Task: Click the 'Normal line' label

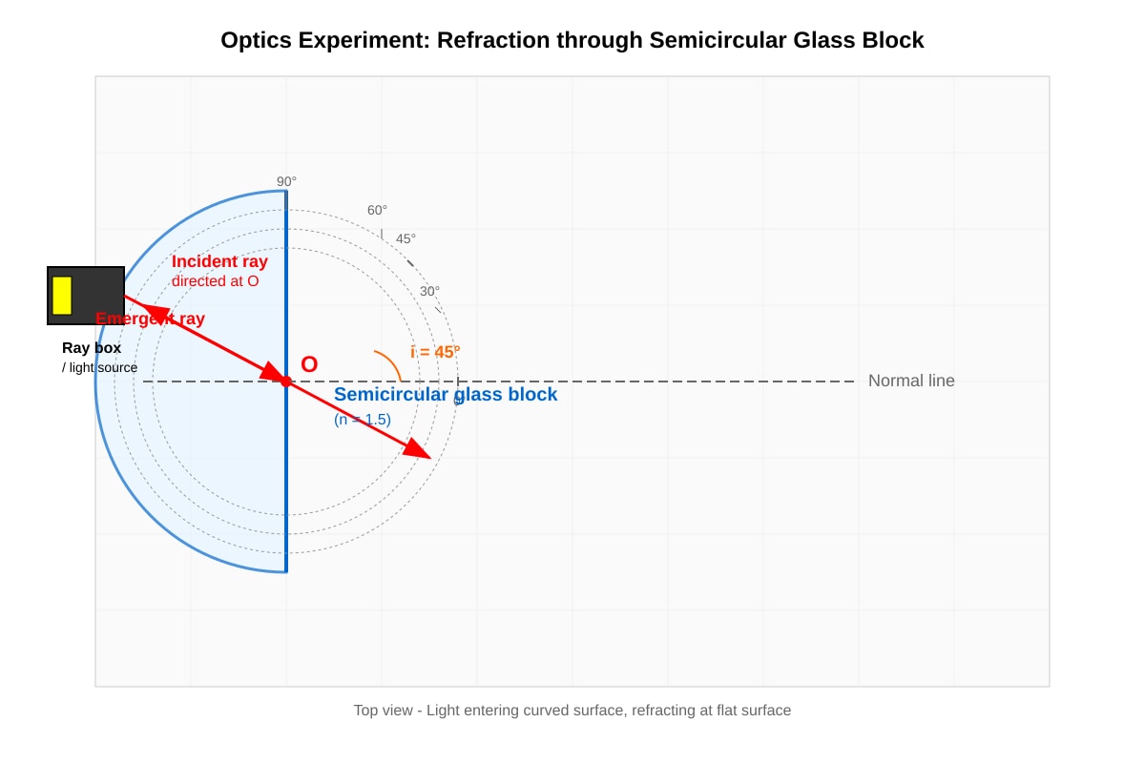Action: click(x=911, y=381)
